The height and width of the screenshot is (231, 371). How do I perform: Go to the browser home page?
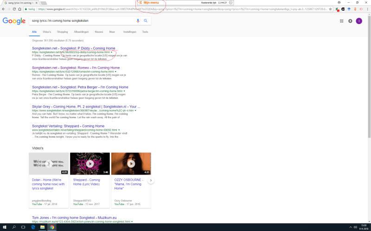19,9
